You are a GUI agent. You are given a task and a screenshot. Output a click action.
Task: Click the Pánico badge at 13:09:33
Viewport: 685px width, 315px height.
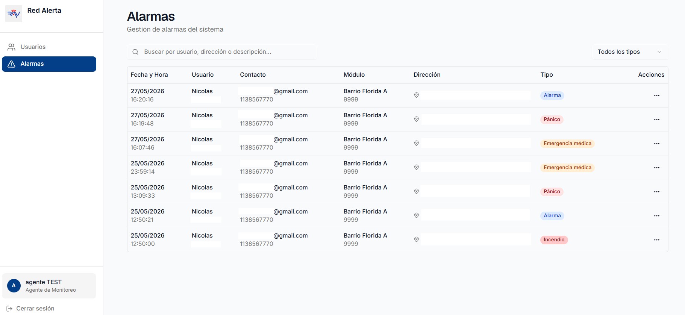coord(552,192)
